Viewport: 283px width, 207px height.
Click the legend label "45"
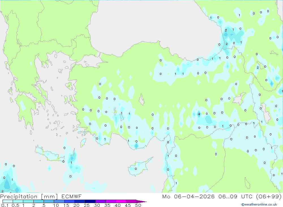point(128,205)
